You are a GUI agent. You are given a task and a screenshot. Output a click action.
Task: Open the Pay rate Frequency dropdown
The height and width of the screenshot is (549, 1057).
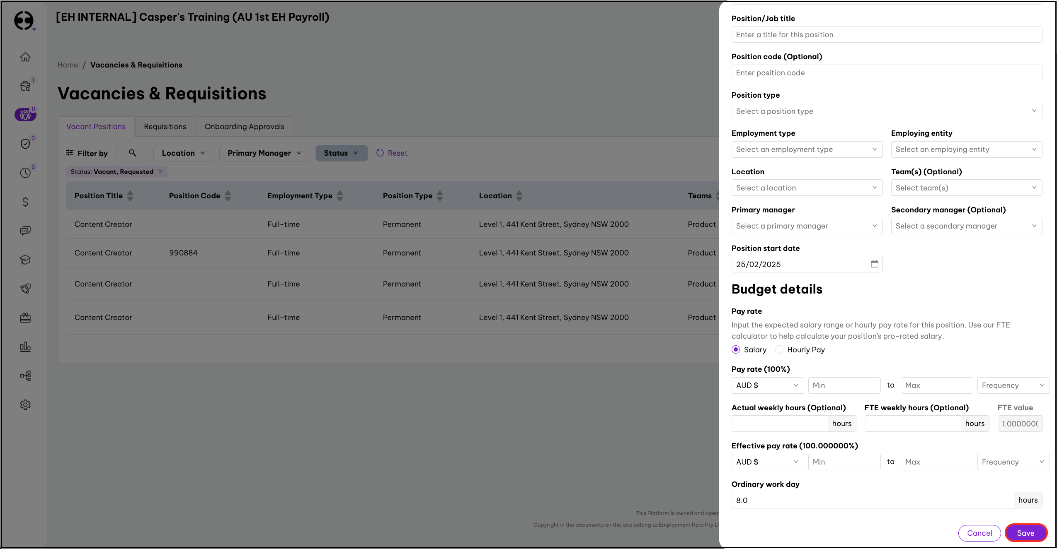1013,385
